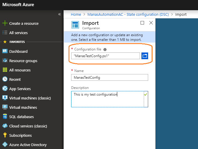Click in the Configuration file field
The height and width of the screenshot is (149, 198).
106,56
